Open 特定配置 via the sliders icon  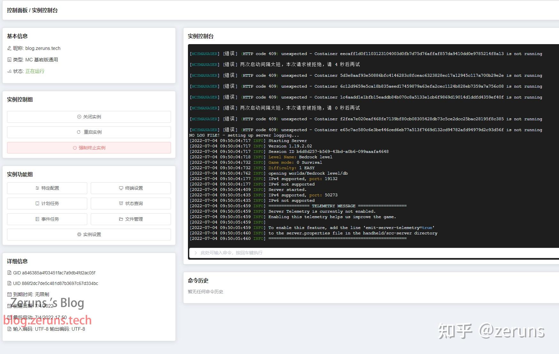pos(37,188)
